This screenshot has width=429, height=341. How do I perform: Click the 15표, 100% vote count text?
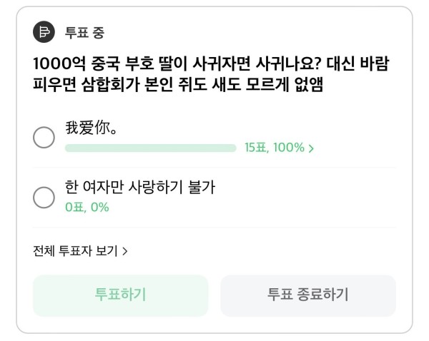tap(275, 148)
